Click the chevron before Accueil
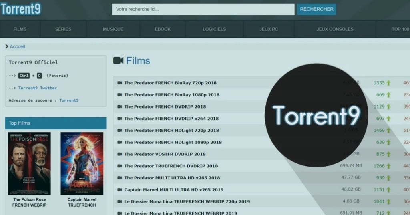This screenshot has height=215, width=410. tap(7, 46)
